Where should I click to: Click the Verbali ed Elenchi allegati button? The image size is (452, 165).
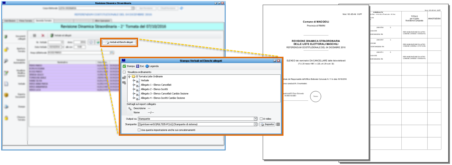(119, 42)
